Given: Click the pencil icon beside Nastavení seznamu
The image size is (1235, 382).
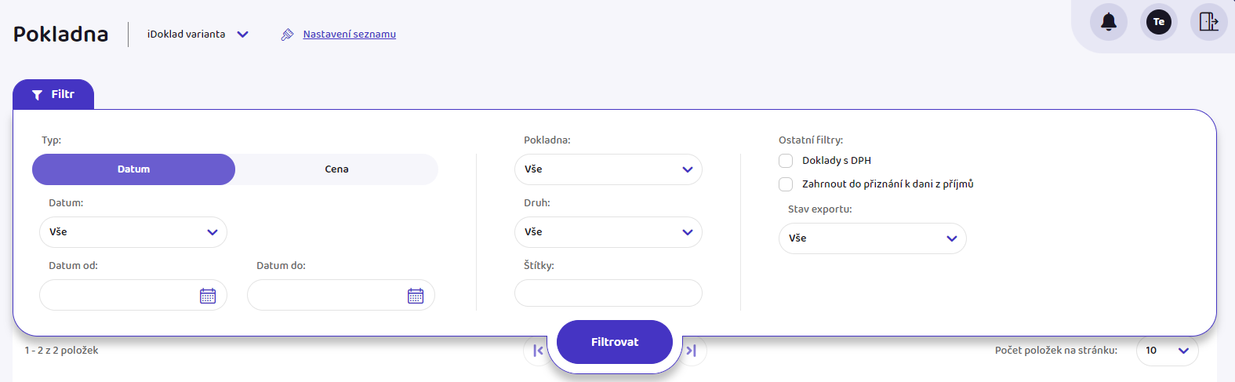Looking at the screenshot, I should tap(288, 35).
